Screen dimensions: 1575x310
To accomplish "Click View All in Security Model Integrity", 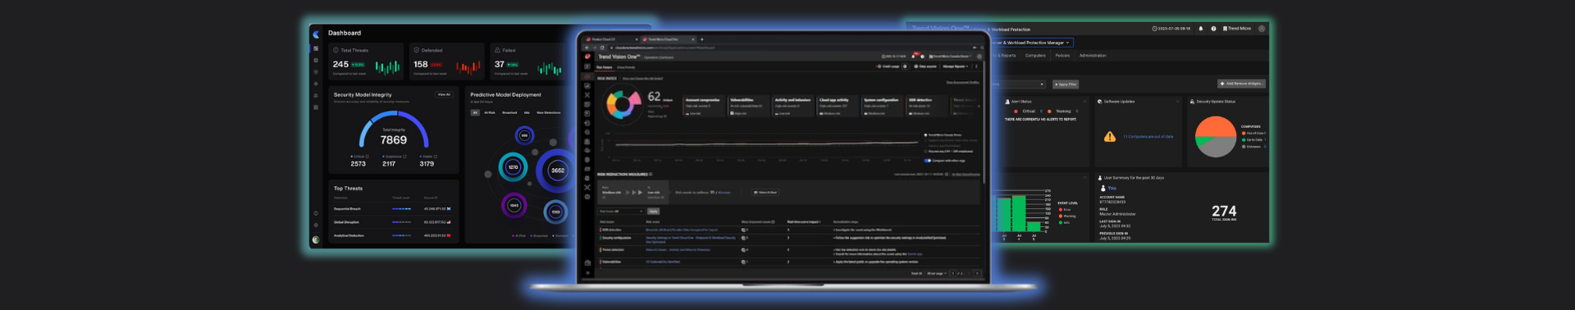I will point(444,95).
